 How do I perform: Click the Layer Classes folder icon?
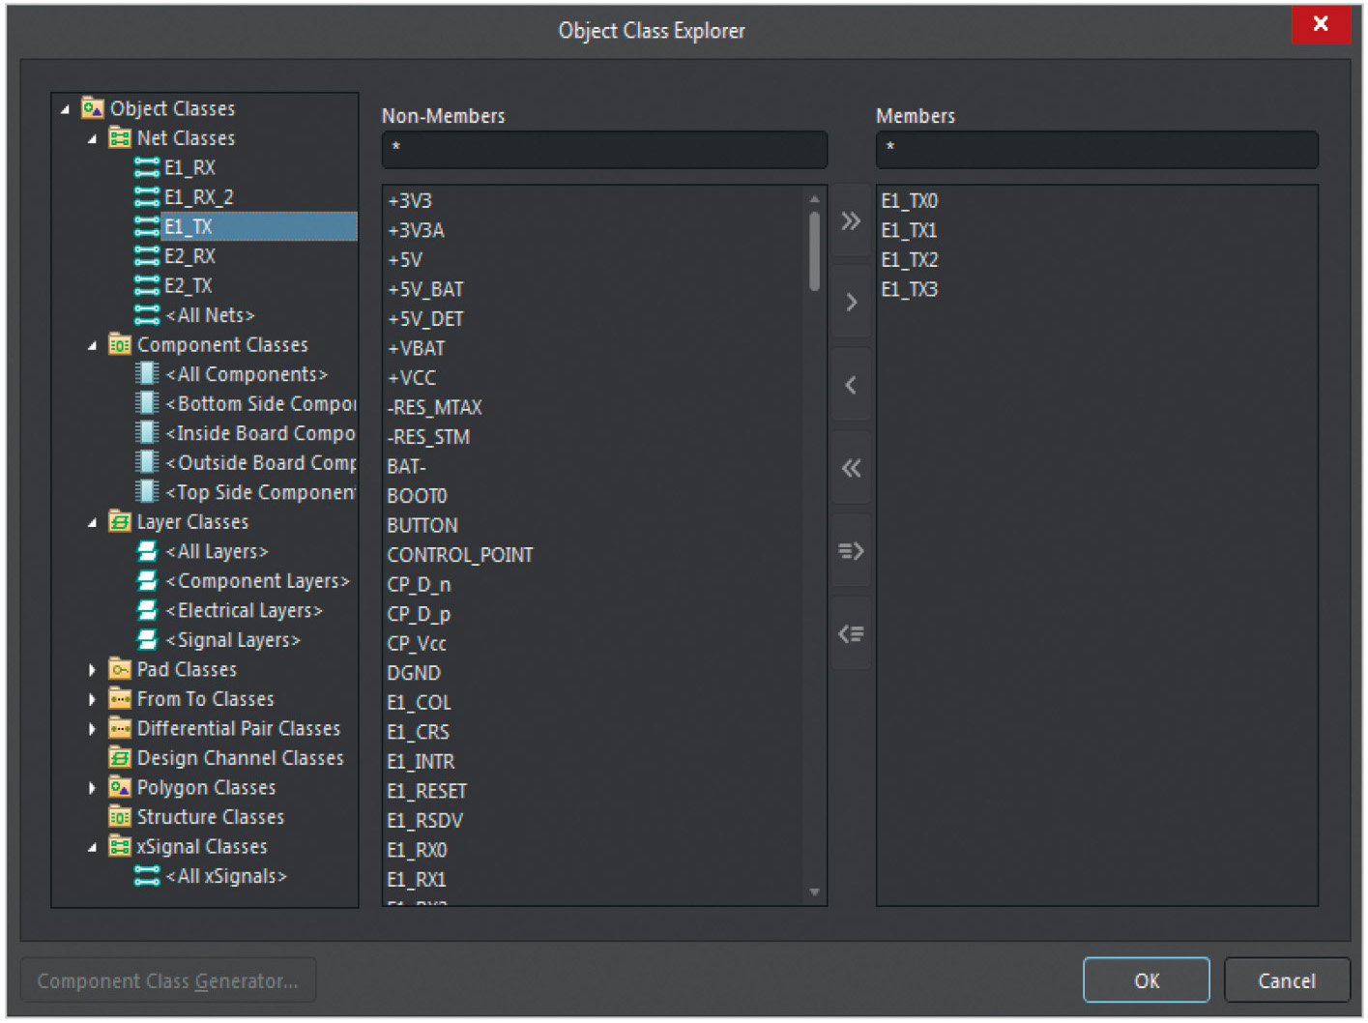tap(120, 522)
